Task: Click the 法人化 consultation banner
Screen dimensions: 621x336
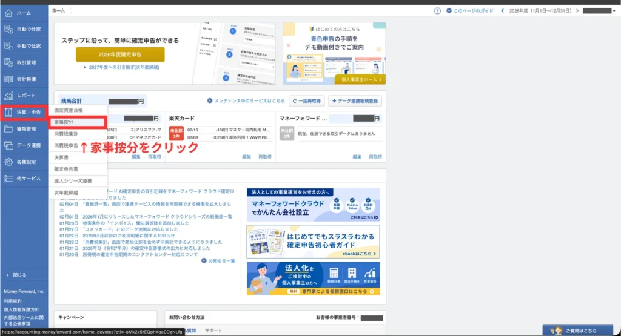Action: (x=314, y=278)
